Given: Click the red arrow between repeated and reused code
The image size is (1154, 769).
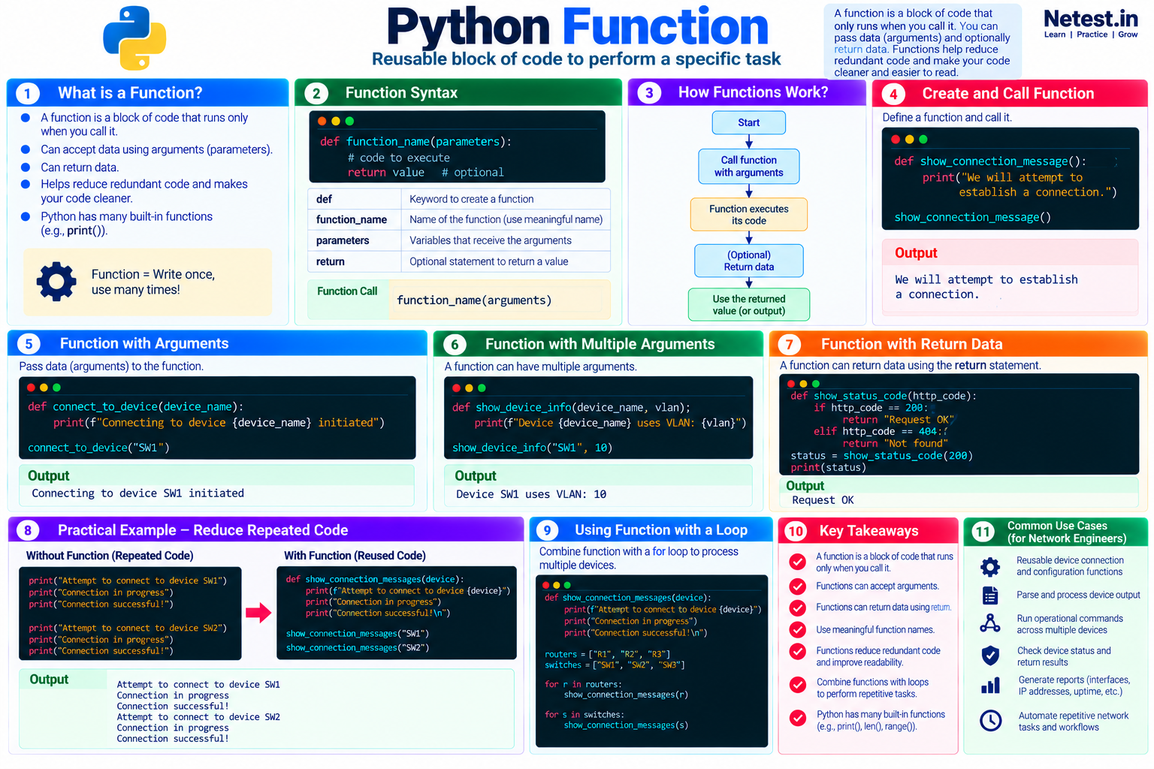Looking at the screenshot, I should coord(258,613).
